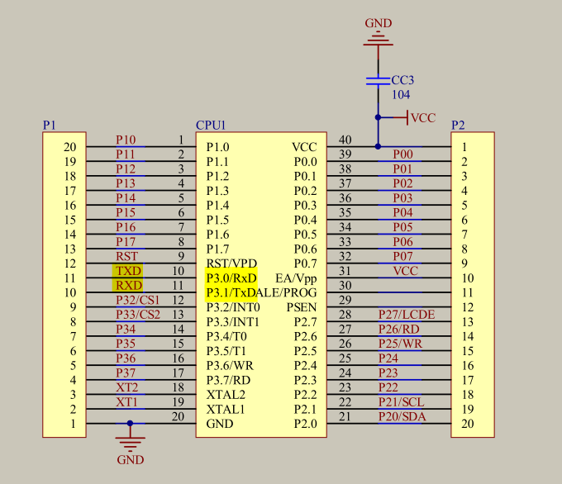Select the CC3 capacitor symbol

[x=379, y=81]
